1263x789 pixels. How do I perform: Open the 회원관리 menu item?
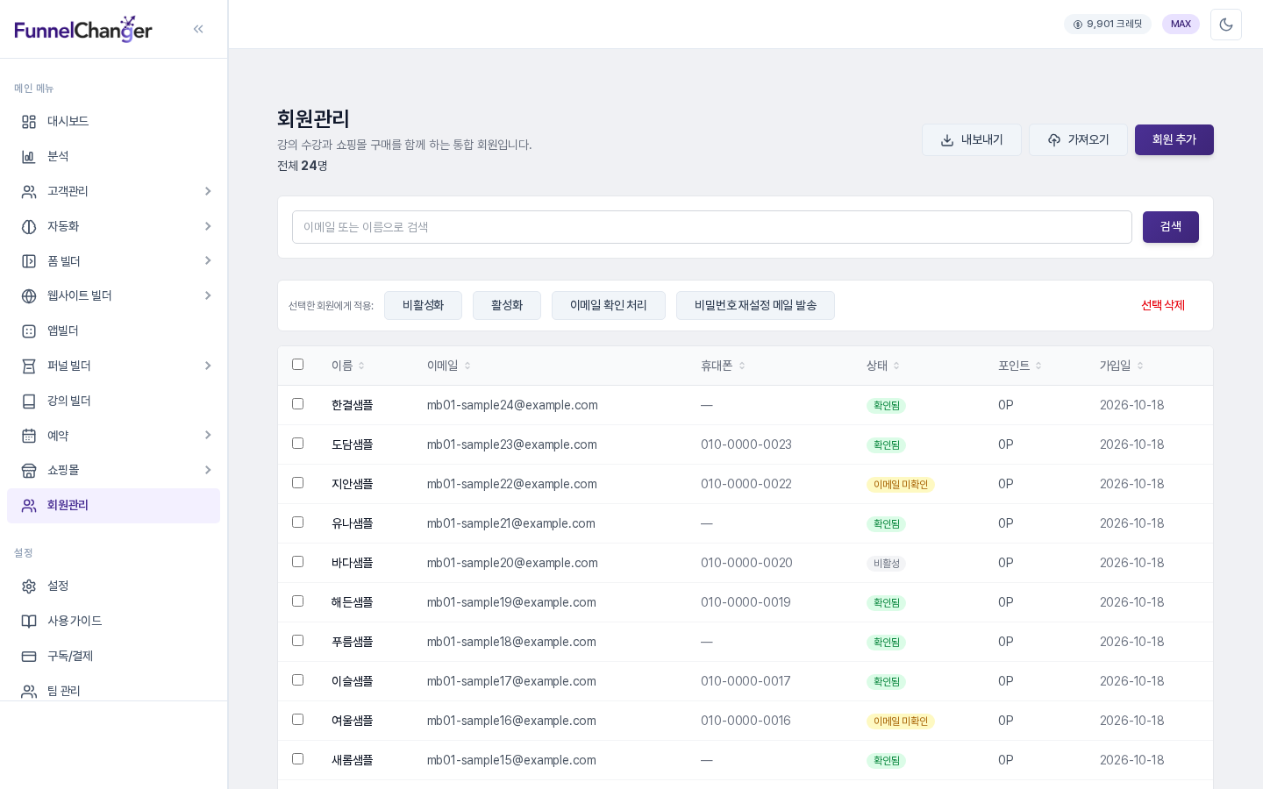(x=113, y=506)
